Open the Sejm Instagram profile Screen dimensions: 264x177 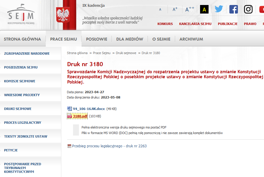248,9
